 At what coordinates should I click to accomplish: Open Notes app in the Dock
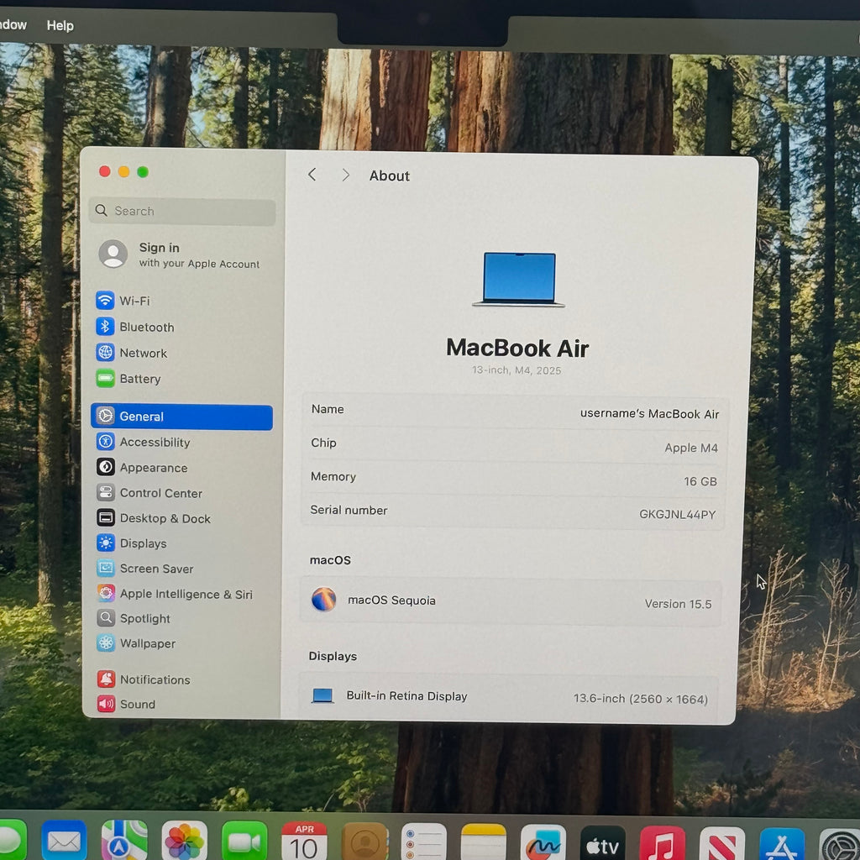point(484,843)
